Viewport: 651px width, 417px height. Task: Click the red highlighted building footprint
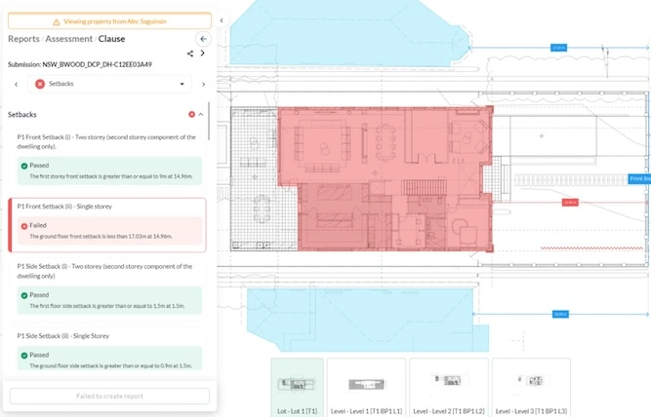(x=386, y=178)
